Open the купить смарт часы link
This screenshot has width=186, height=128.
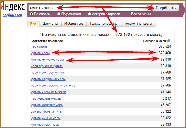tap(45, 125)
